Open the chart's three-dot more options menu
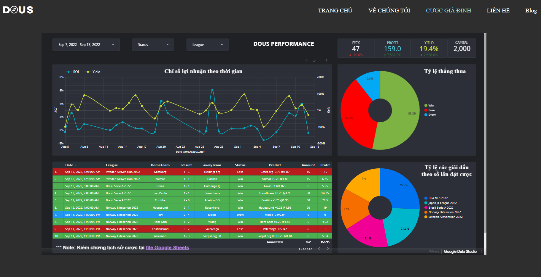Viewport: 541px width, 277px height. pyautogui.click(x=326, y=61)
